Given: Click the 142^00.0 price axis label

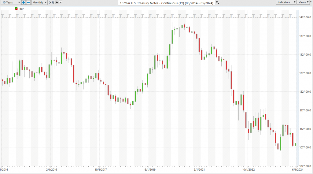Looking at the screenshot, I should (305, 17).
